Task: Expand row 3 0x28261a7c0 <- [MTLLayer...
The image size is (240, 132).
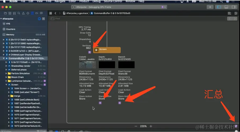Action: pyautogui.click(x=4, y=51)
